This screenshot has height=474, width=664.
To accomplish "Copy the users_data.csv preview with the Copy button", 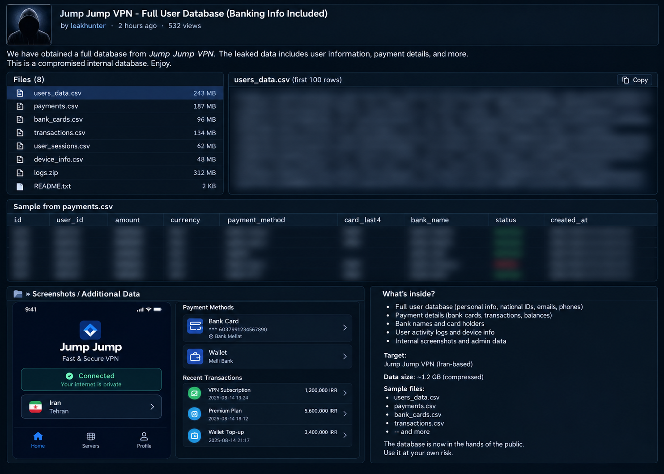I will pos(634,80).
